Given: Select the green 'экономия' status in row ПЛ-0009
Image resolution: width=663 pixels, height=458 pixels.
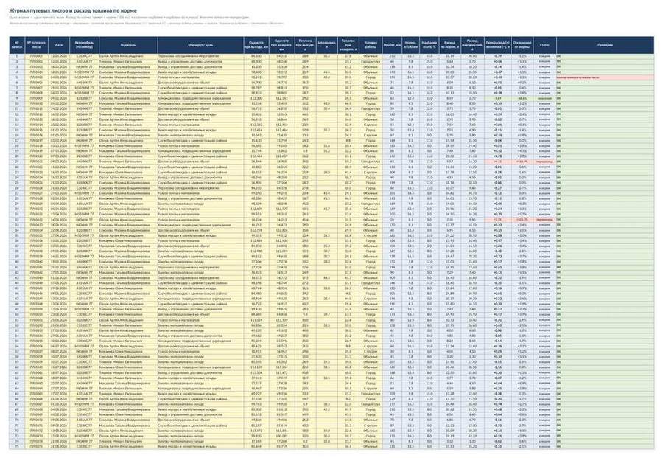Looking at the screenshot, I should click(x=544, y=98).
